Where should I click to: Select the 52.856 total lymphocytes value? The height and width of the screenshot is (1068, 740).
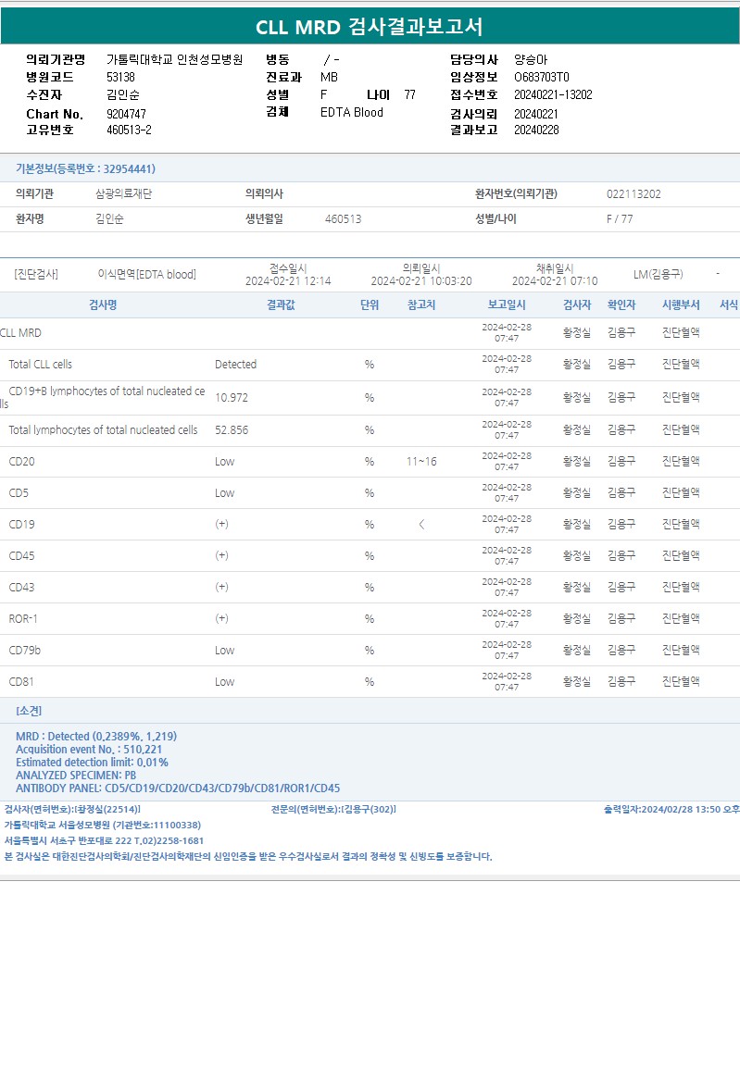coord(231,429)
